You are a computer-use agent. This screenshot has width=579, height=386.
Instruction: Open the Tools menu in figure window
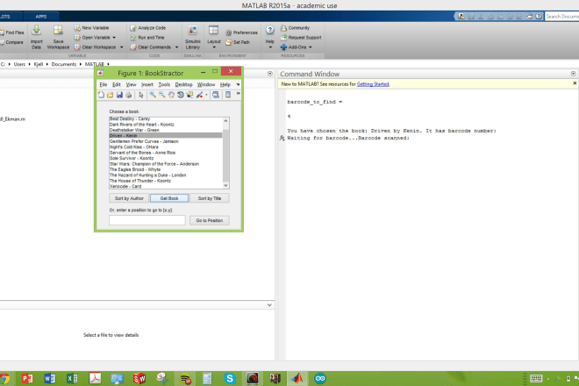tap(164, 84)
